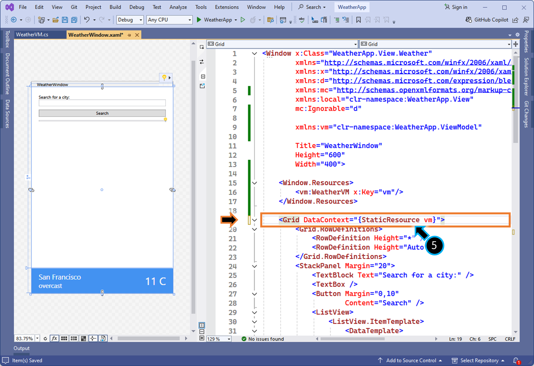Screen dimensions: 534x366
Task: Click Add to Source Control
Action: 410,360
